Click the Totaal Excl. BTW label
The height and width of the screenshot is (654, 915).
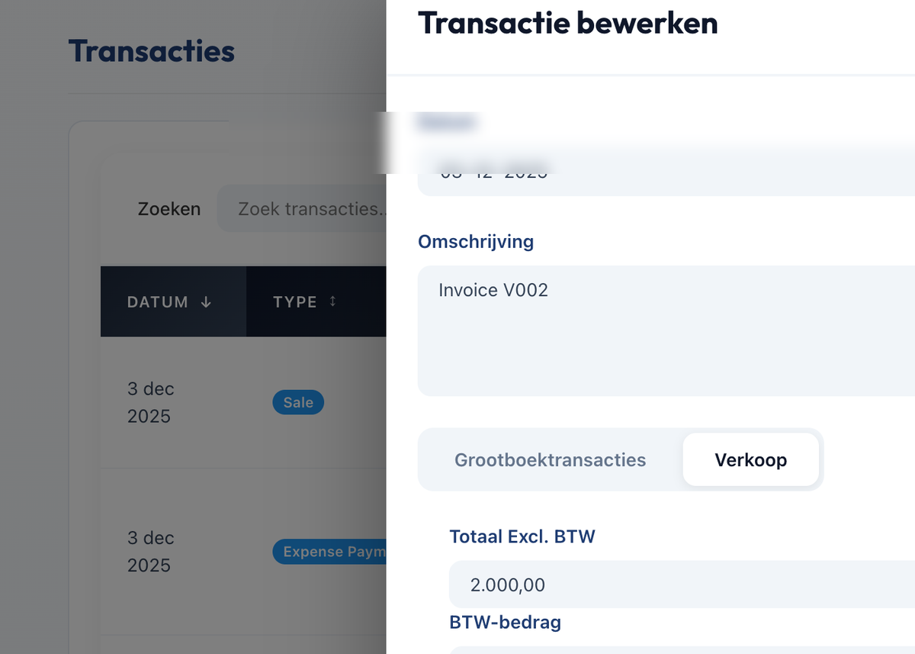(522, 536)
